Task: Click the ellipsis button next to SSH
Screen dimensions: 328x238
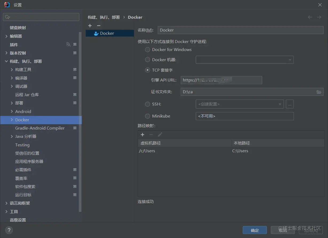Action: [290, 104]
